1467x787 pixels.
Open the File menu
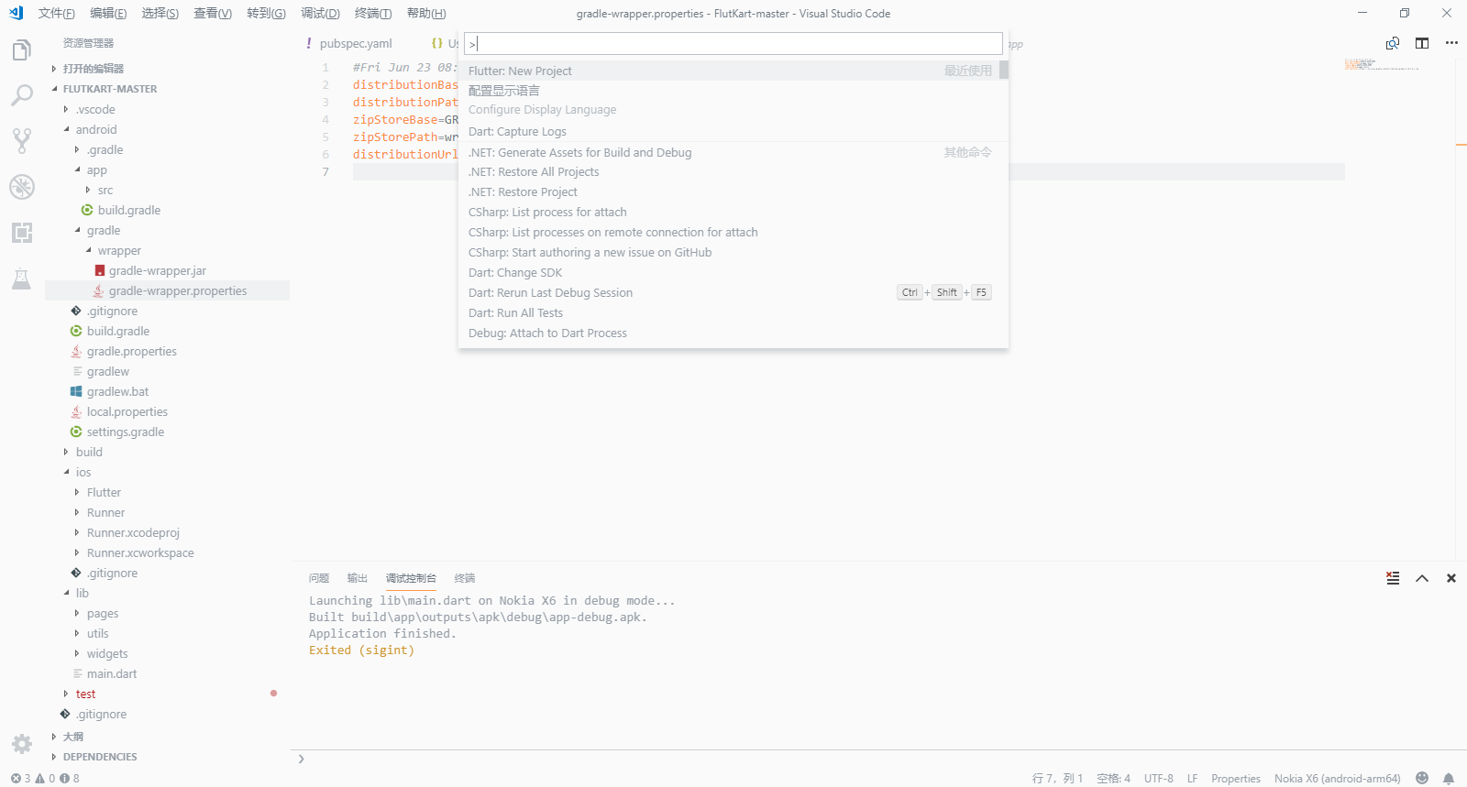pyautogui.click(x=57, y=13)
